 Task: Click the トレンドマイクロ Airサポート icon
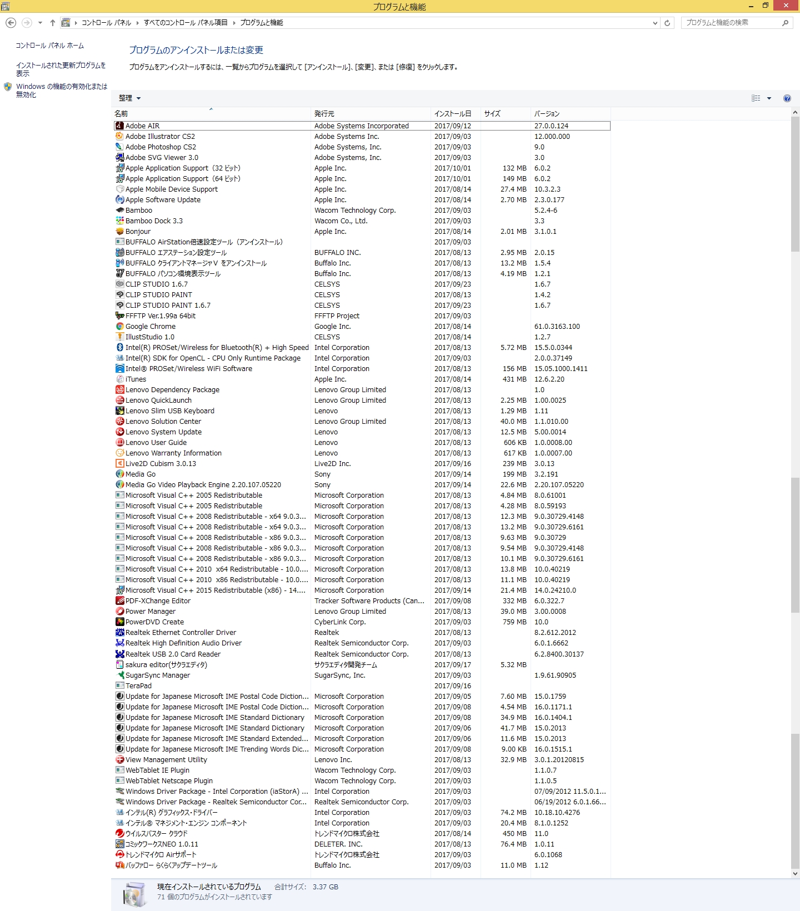(119, 855)
